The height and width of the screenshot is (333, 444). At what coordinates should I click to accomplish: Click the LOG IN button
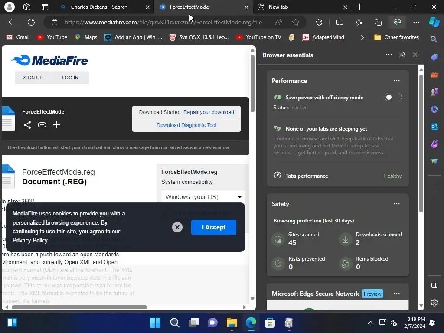click(x=70, y=78)
